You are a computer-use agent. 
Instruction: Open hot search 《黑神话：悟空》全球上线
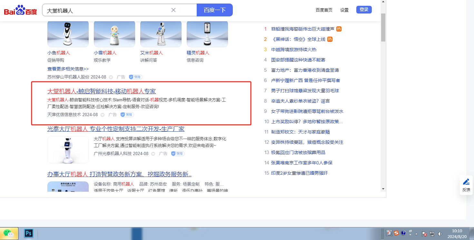(x=298, y=39)
